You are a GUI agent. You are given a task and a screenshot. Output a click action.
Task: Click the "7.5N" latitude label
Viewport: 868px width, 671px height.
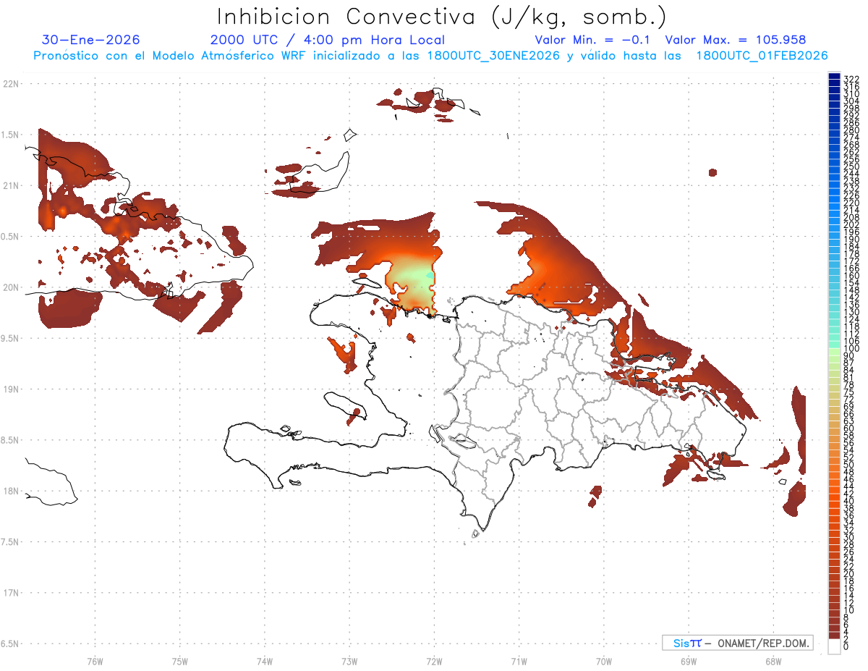[10, 542]
